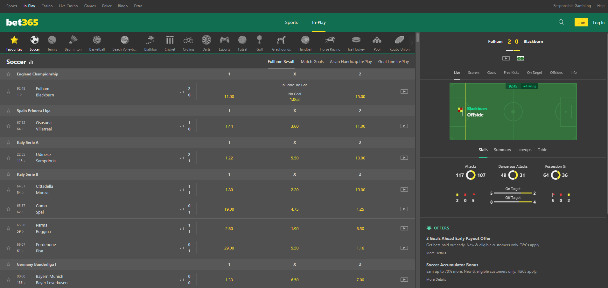Open the Responsible Gambling link

572,6
